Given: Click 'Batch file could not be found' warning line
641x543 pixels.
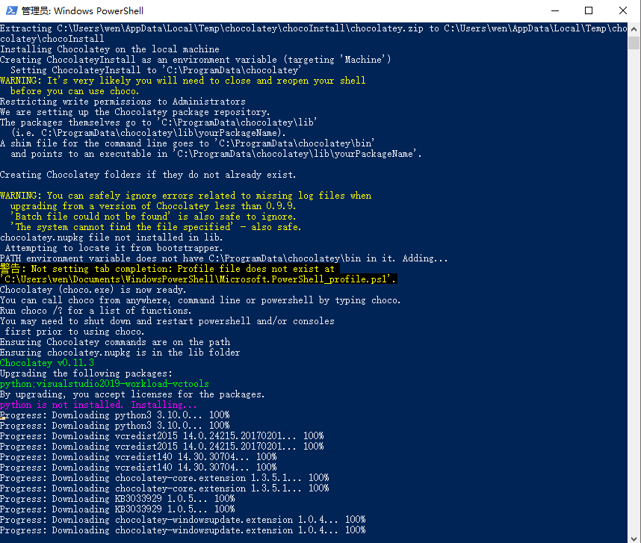Looking at the screenshot, I should pos(153,217).
